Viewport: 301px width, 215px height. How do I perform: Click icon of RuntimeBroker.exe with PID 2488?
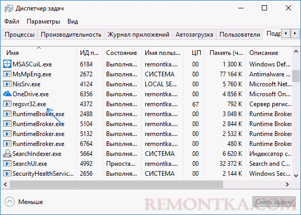click(7, 114)
